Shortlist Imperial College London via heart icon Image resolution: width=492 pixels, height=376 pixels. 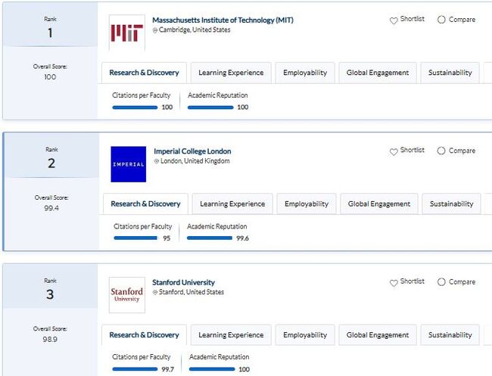tap(394, 151)
